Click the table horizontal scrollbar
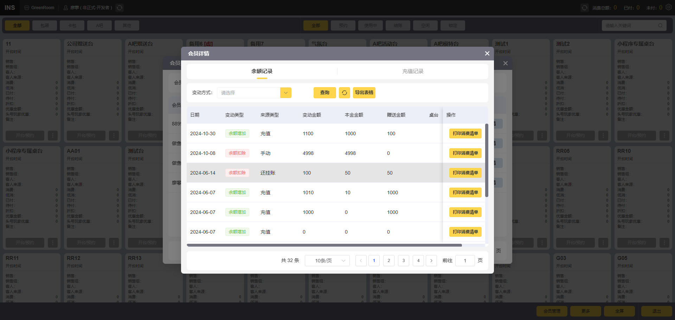Screen dimensions: 675x320 pyautogui.click(x=324, y=245)
